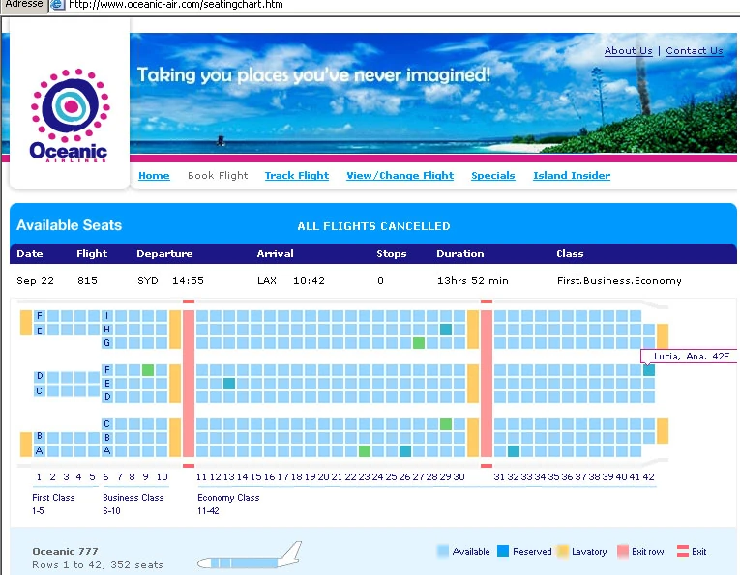Screen dimensions: 740x575
Task: Go to View/Change Flight
Action: click(400, 175)
